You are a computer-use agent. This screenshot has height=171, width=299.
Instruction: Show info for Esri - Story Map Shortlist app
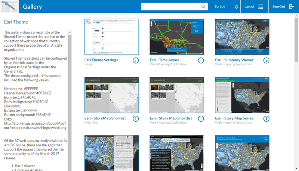(x=201, y=119)
